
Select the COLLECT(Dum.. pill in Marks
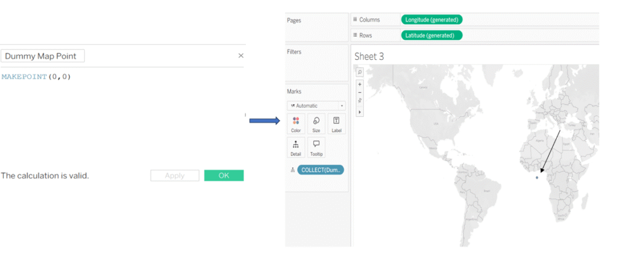[321, 170]
